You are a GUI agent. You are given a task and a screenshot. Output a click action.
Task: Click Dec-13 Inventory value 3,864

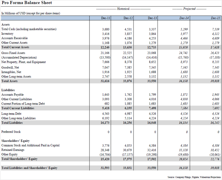(x=152, y=34)
